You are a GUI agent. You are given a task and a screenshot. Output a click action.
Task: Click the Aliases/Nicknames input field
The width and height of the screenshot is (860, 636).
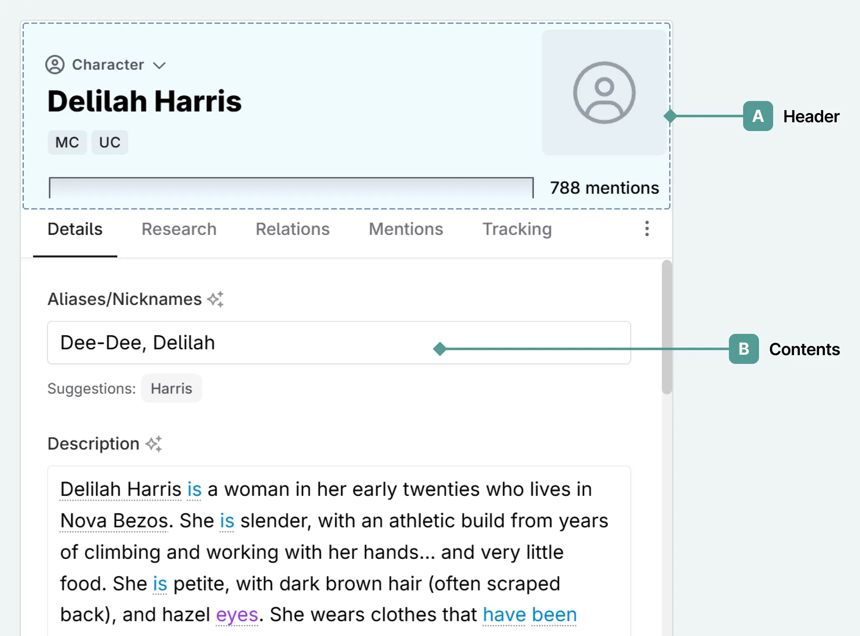pos(292,343)
